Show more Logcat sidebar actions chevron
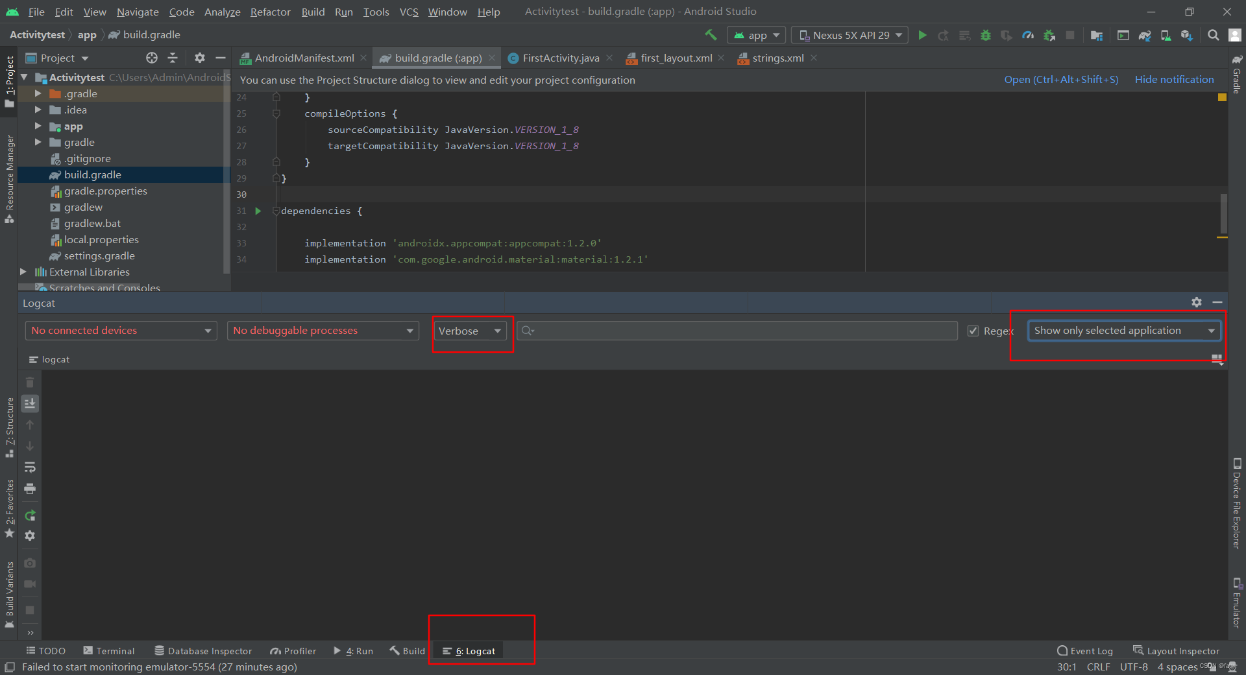1246x675 pixels. (30, 633)
